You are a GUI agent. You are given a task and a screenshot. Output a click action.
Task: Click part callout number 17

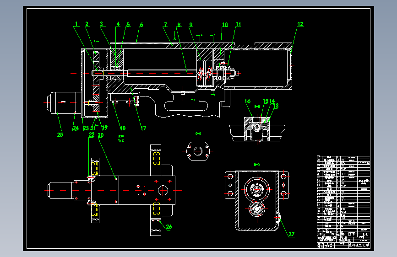[144, 128]
